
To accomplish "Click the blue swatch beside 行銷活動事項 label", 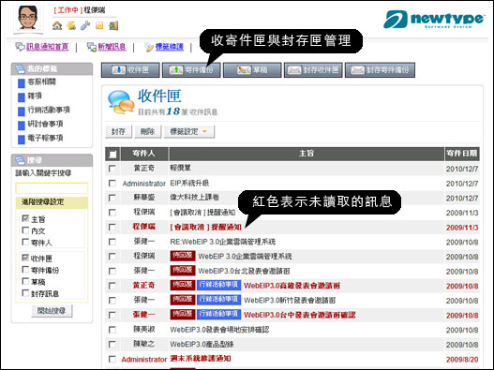I will click(x=22, y=111).
